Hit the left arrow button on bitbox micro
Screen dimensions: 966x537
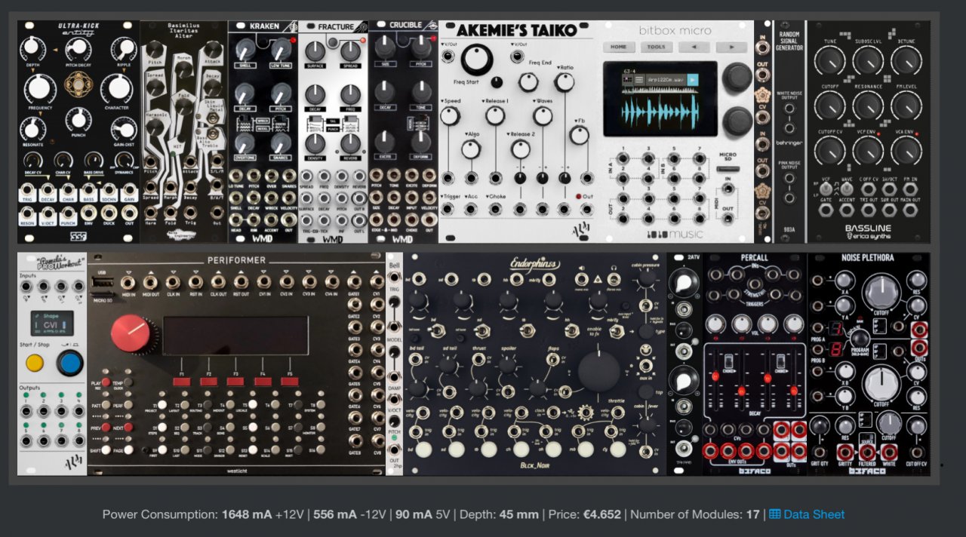694,47
